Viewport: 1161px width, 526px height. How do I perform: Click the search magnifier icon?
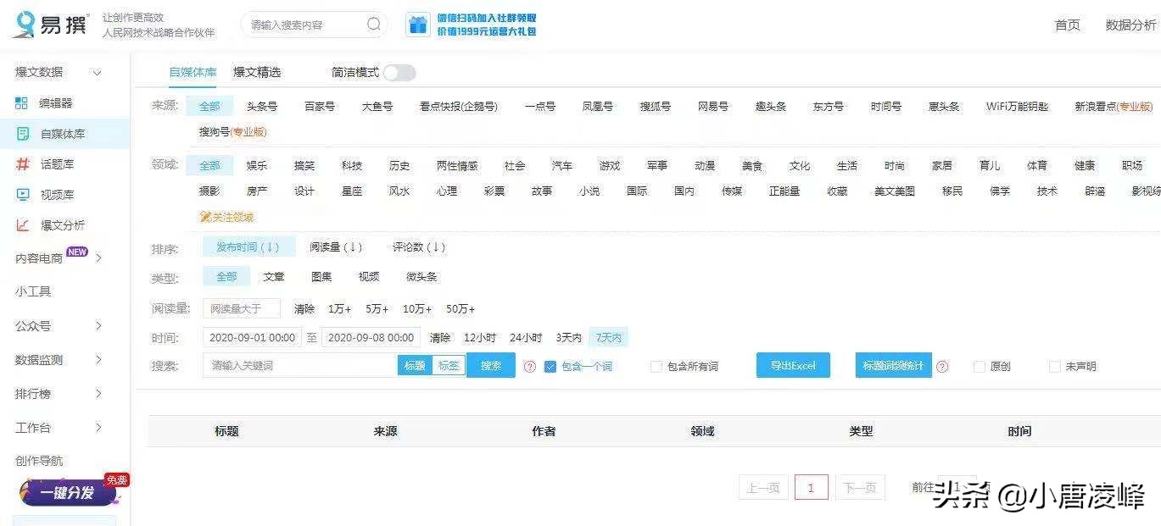(x=373, y=24)
